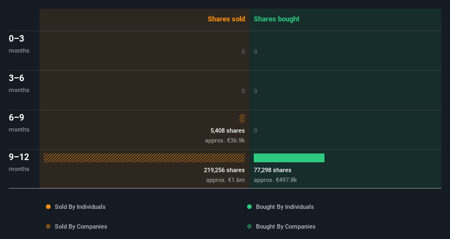Click the approx. €497.8k value
The image size is (450, 239).
pyautogui.click(x=275, y=180)
